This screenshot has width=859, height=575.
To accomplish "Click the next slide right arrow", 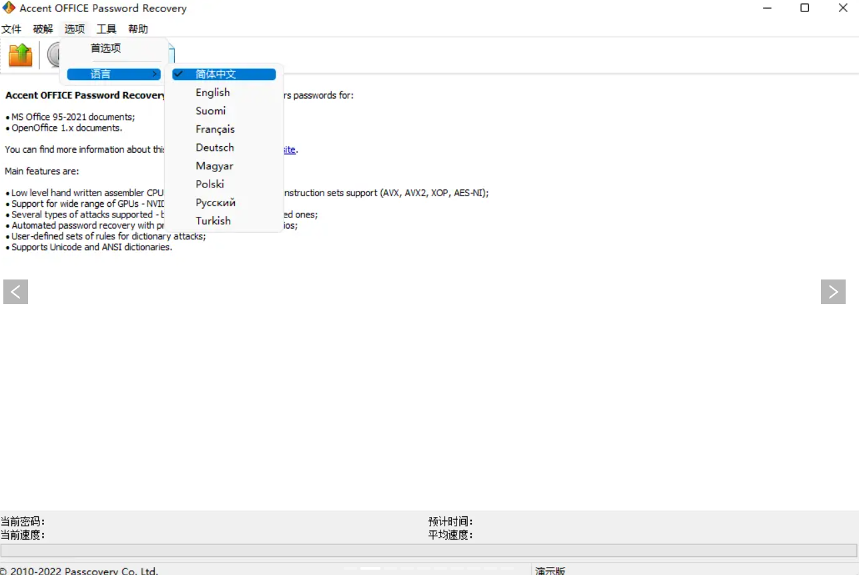I will (x=833, y=292).
